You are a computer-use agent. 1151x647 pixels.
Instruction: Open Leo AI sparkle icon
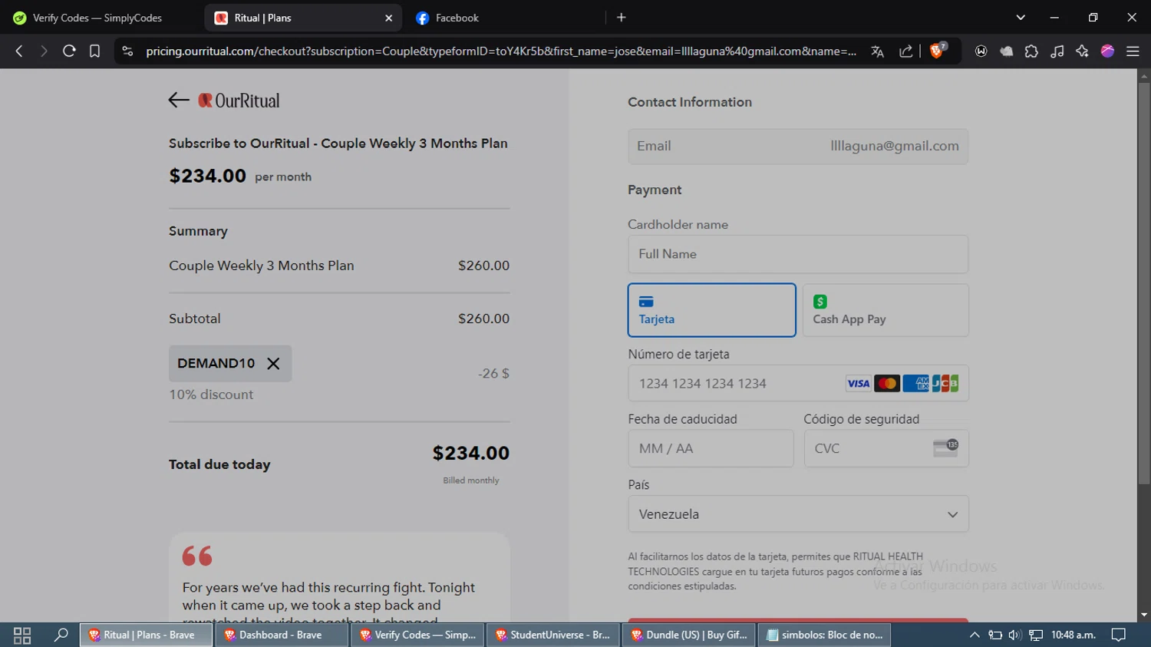click(1082, 51)
